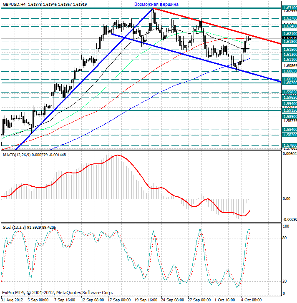Select the 1.5965 price level label
The image size is (297, 303).
point(289,98)
